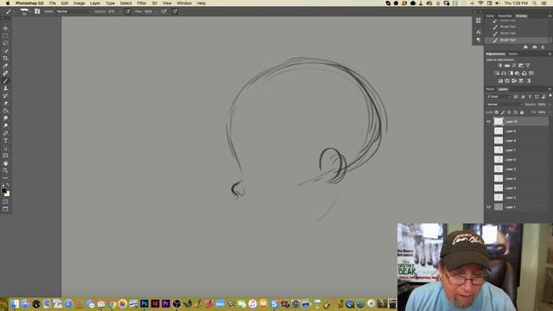
Task: Open the Photoshop icon in Dock
Action: point(144,303)
